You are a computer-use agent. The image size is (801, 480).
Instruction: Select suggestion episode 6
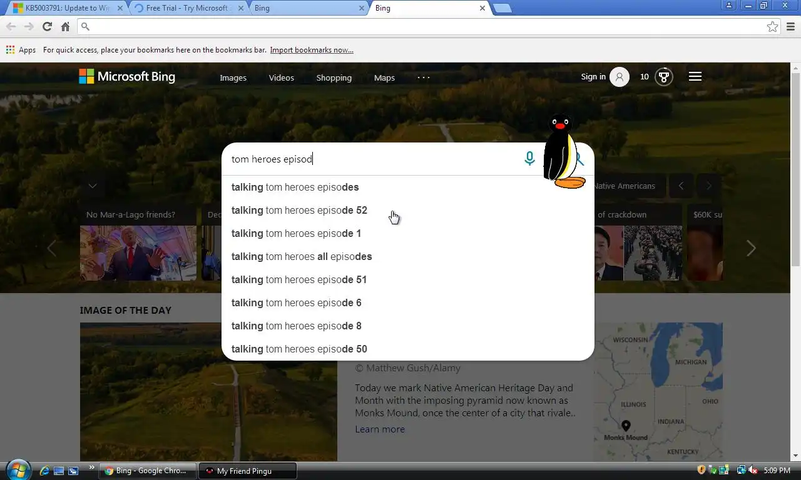click(x=408, y=302)
